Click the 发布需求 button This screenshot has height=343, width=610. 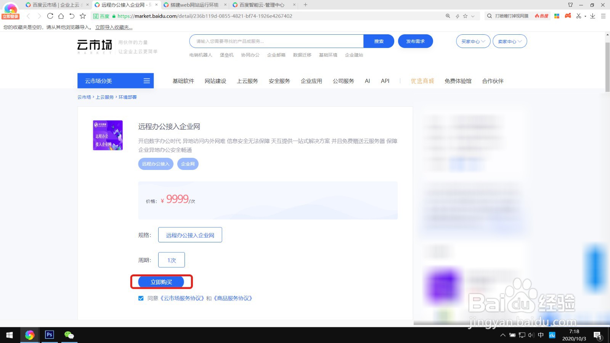click(x=415, y=41)
